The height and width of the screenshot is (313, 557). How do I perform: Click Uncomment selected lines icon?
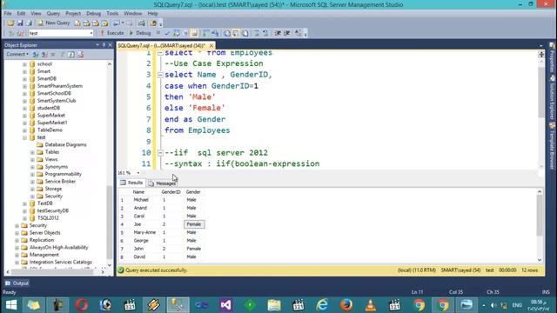pyautogui.click(x=265, y=33)
